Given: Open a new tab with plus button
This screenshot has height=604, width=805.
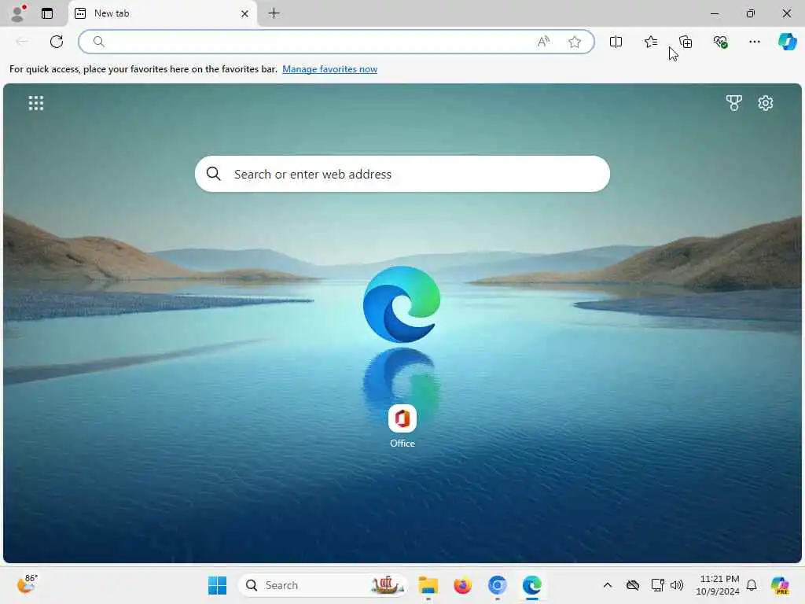Looking at the screenshot, I should coord(274,13).
